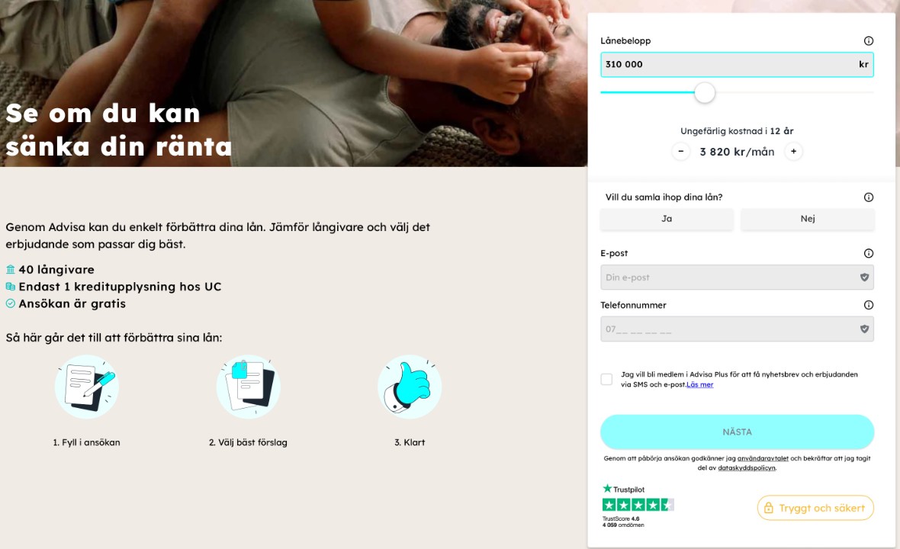The height and width of the screenshot is (549, 900).
Task: Click the Telefonnummer info icon
Action: pos(869,305)
